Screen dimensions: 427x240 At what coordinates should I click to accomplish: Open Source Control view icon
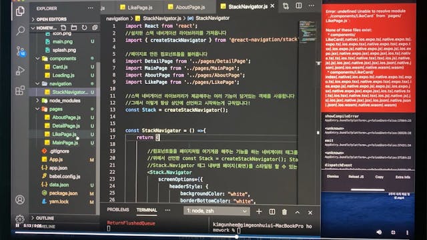click(x=21, y=51)
